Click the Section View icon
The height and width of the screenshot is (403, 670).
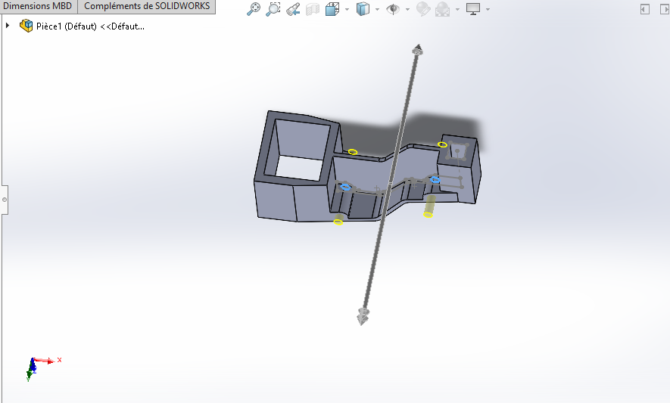312,9
